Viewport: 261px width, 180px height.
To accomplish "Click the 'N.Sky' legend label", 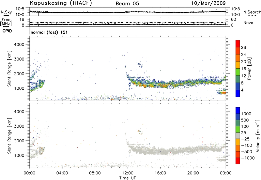I will (6, 12).
